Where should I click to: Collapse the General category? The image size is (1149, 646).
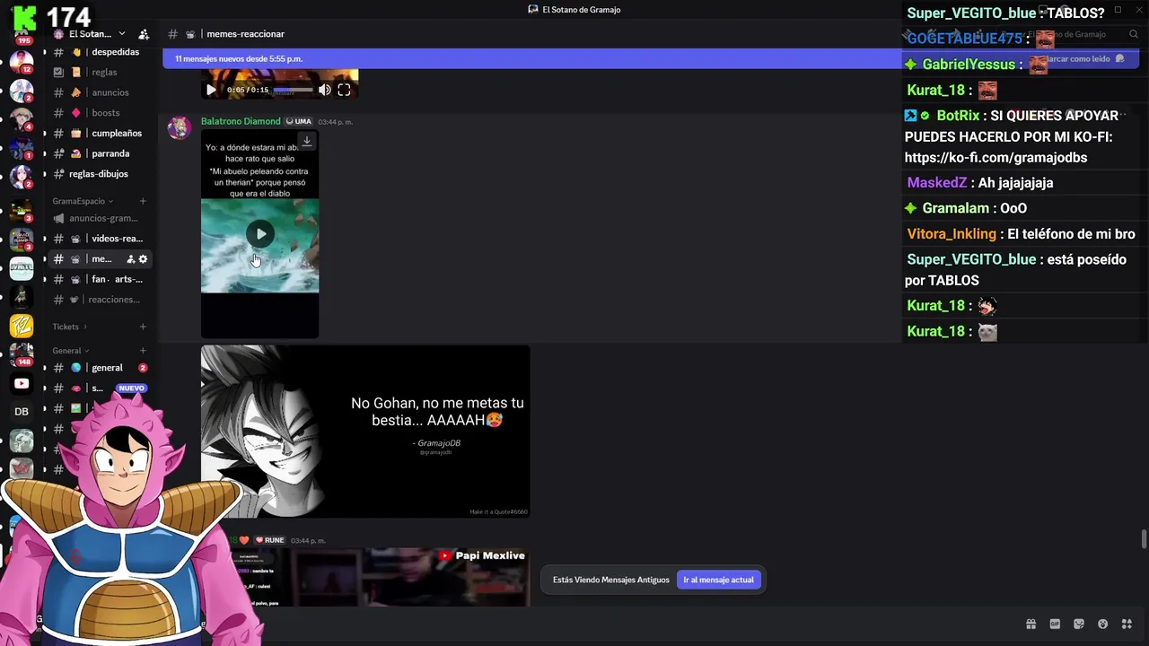71,351
